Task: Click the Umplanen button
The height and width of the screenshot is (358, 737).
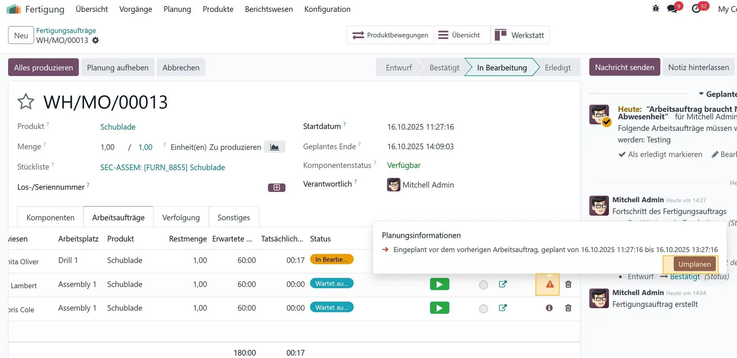Action: click(694, 264)
